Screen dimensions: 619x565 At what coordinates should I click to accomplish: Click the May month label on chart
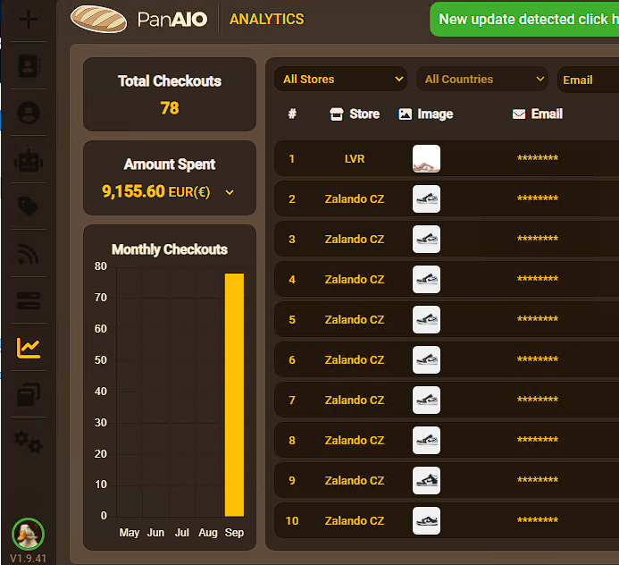tap(130, 533)
